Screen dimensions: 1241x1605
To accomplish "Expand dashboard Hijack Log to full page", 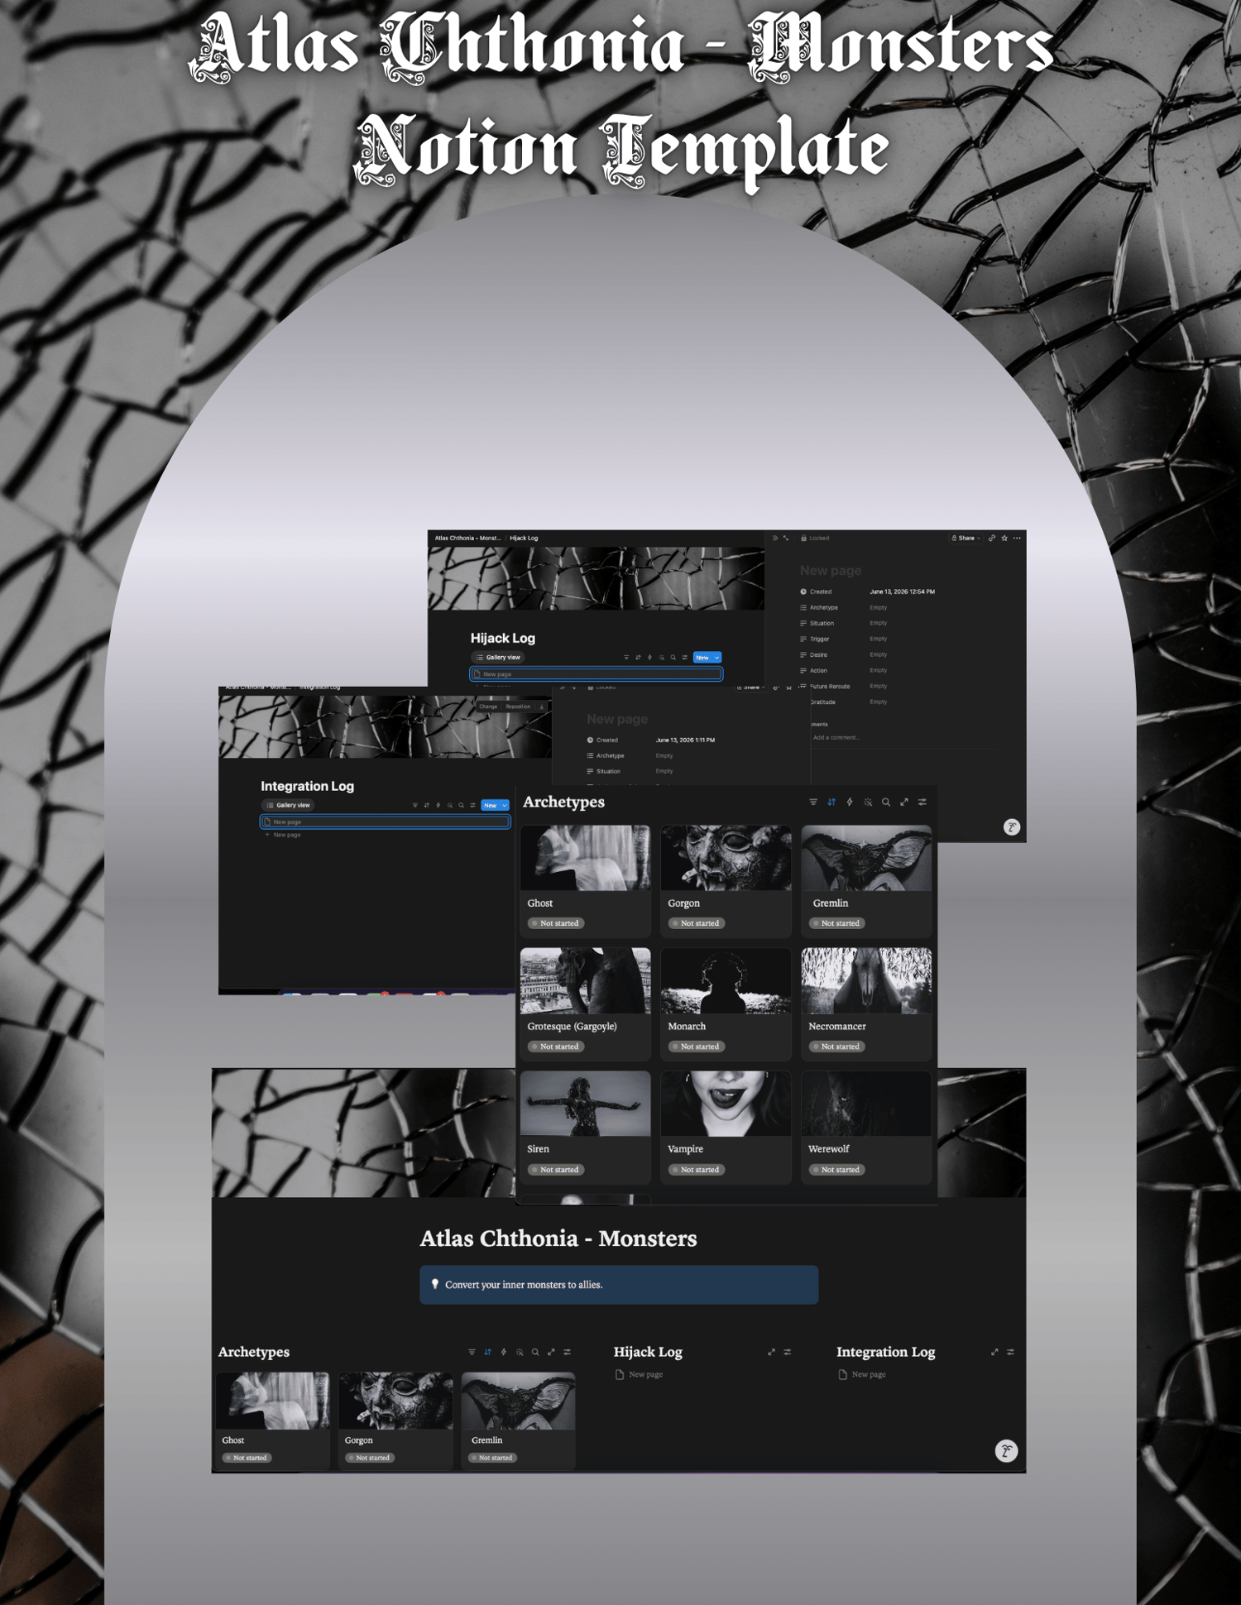I will pyautogui.click(x=771, y=1352).
